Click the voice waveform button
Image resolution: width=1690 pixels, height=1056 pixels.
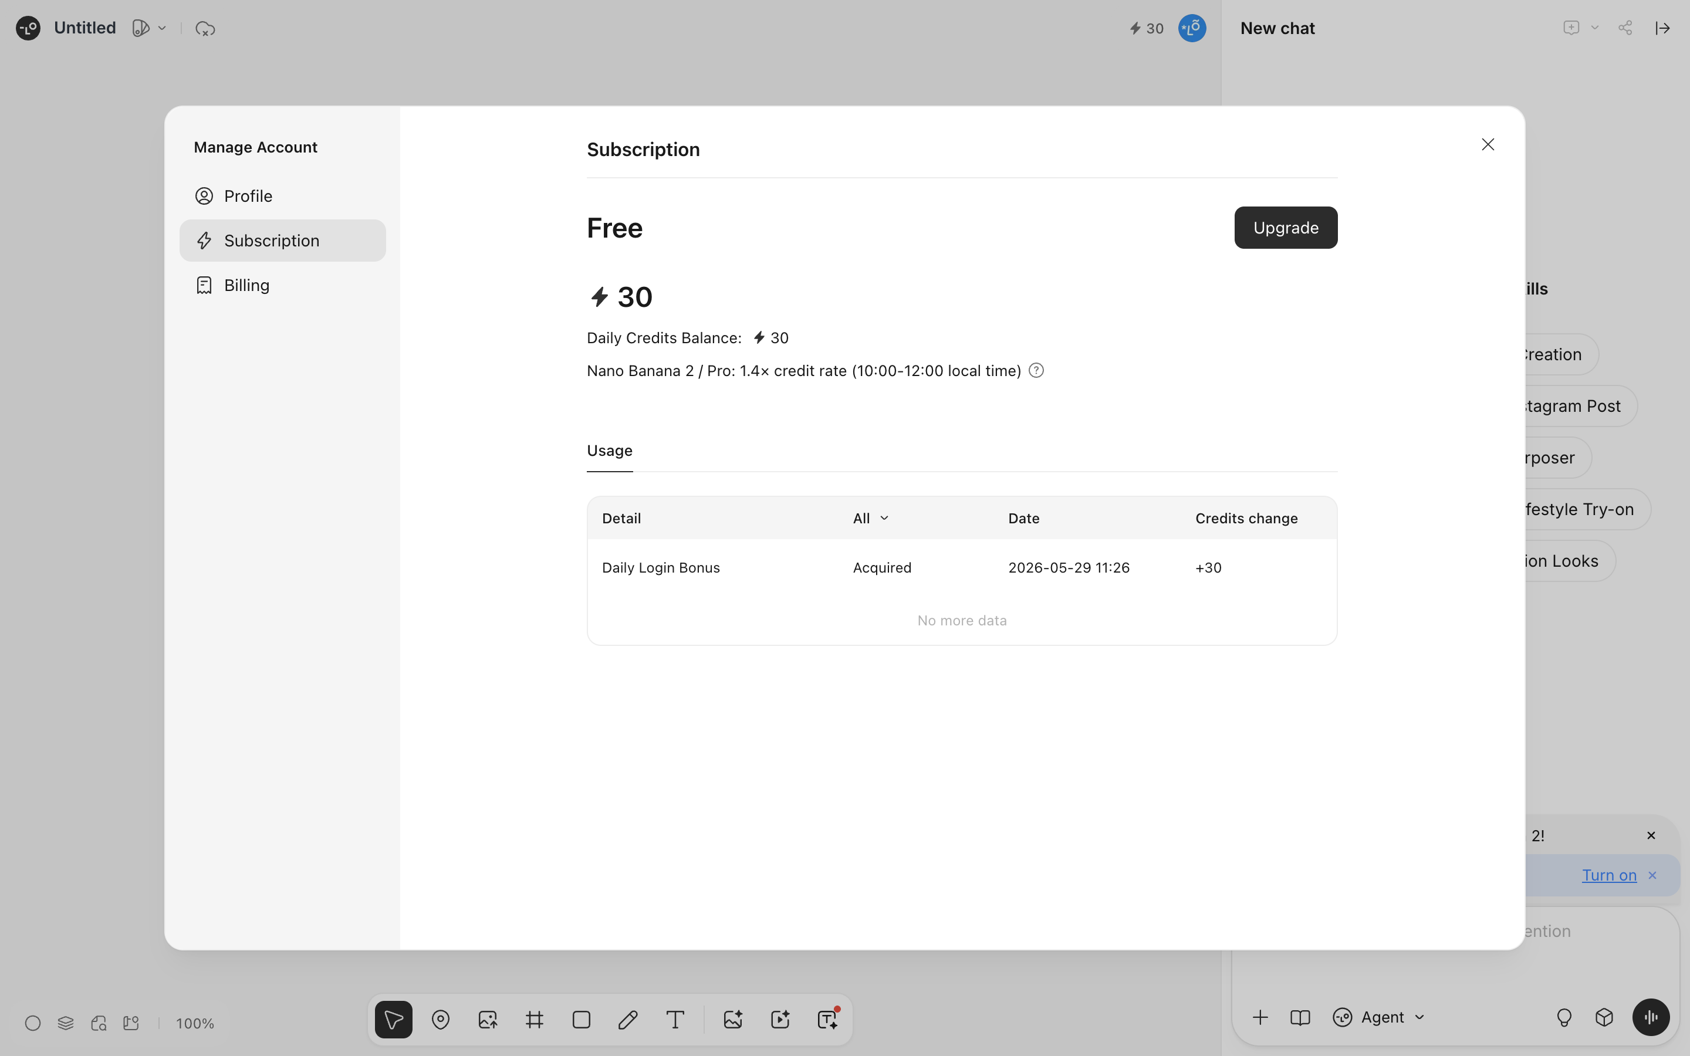click(1651, 1017)
